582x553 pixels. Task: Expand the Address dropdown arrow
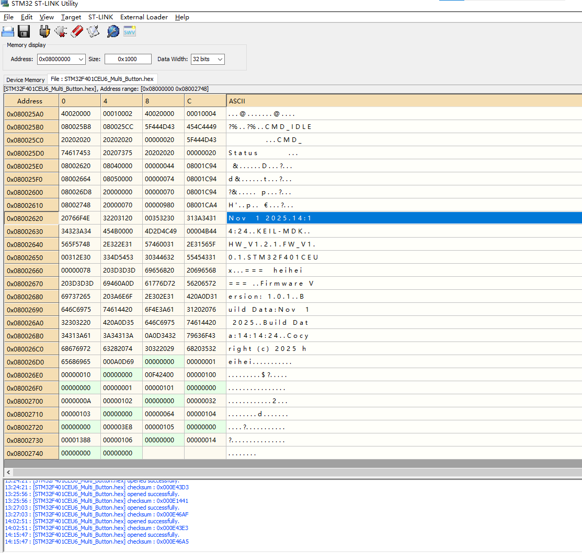81,60
